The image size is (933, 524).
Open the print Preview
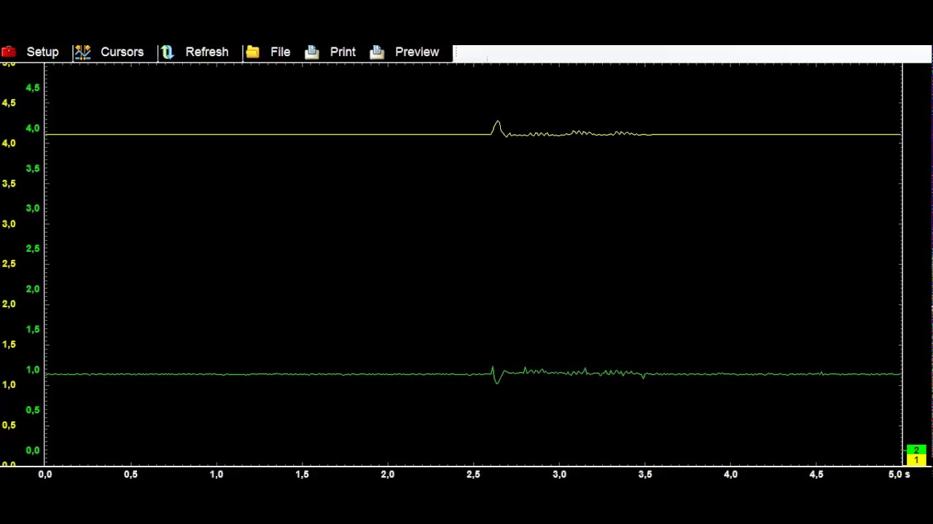point(417,52)
